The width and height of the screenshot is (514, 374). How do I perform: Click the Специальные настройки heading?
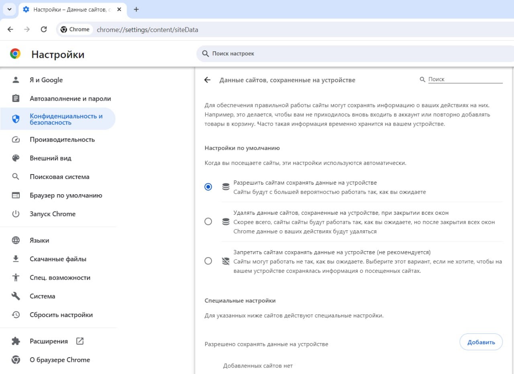point(240,300)
